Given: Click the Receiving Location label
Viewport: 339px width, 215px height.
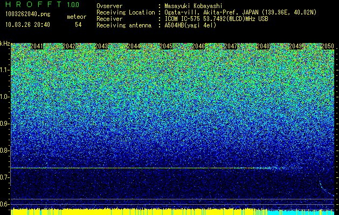Looking at the screenshot, I should (x=126, y=12).
